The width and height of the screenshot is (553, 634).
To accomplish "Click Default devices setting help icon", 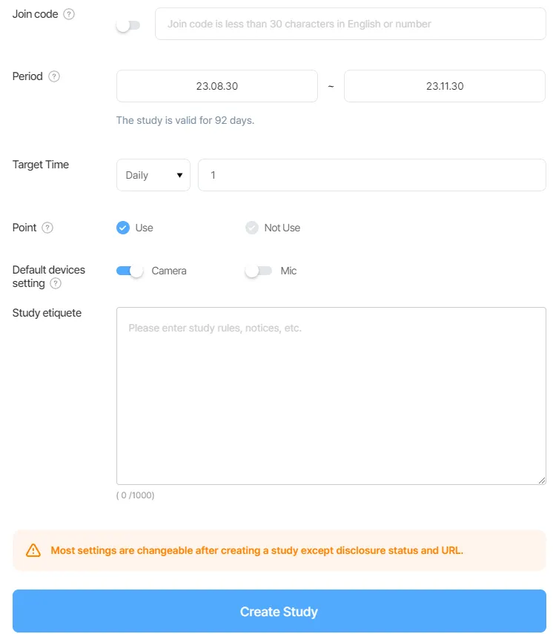I will click(56, 283).
